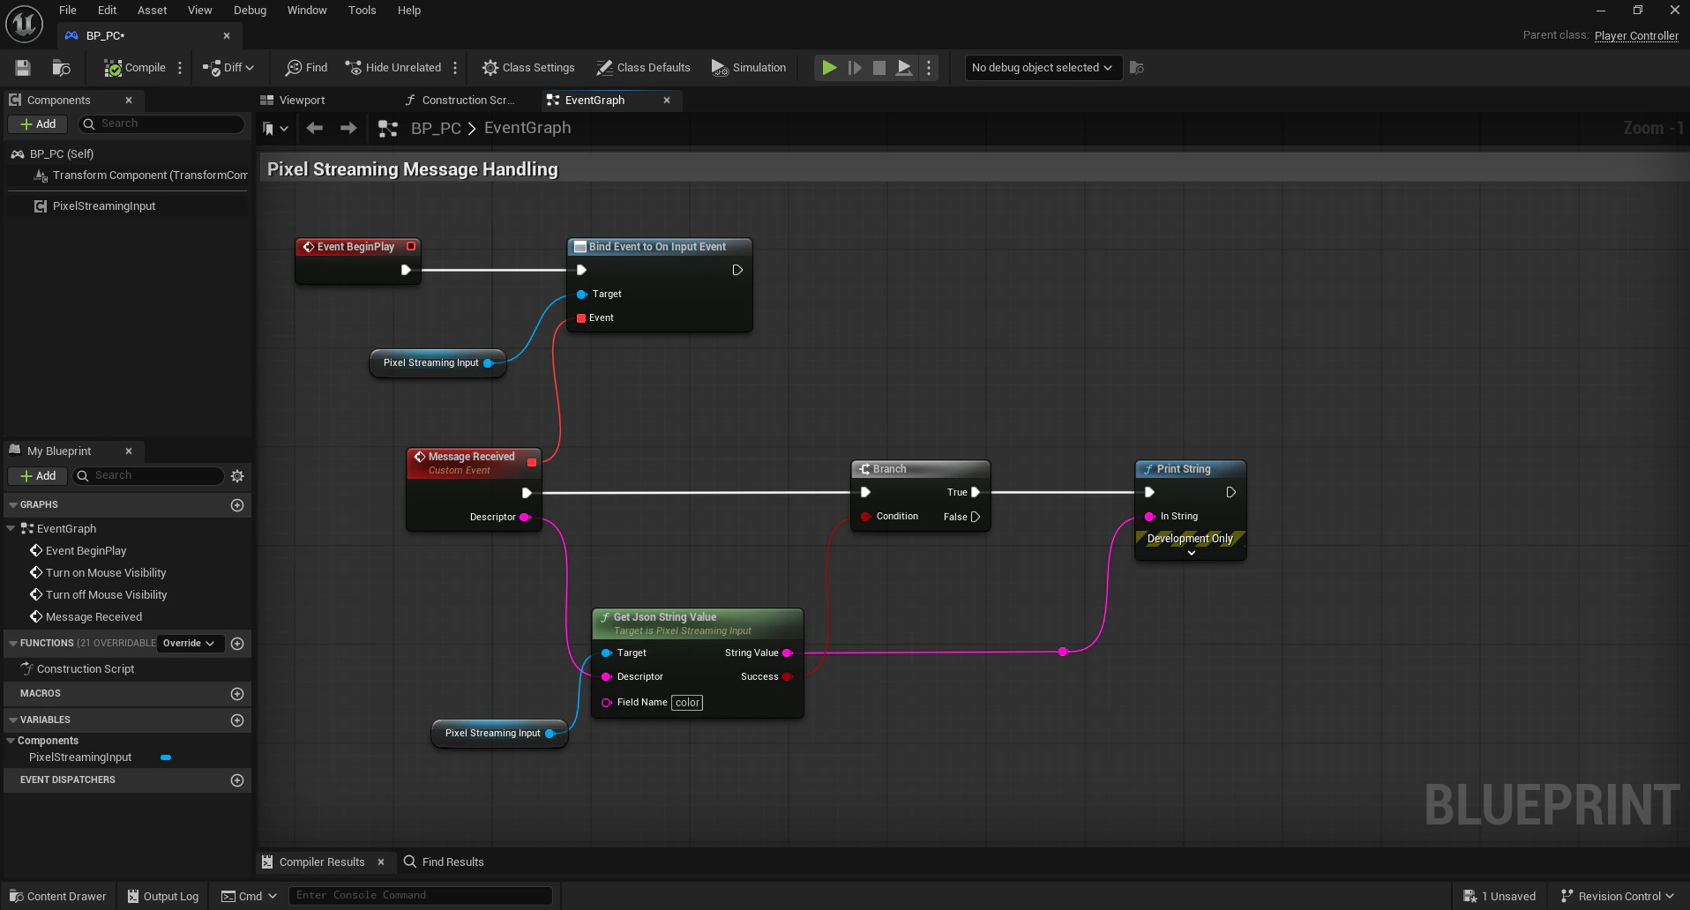Open the File menu
This screenshot has width=1690, height=910.
(x=68, y=11)
